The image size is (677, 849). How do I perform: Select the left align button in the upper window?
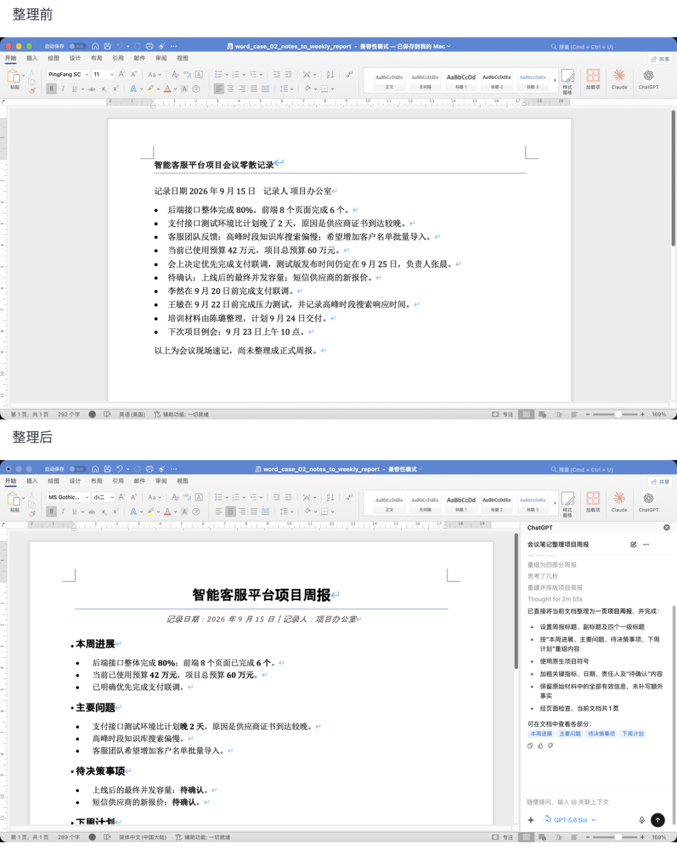[219, 88]
